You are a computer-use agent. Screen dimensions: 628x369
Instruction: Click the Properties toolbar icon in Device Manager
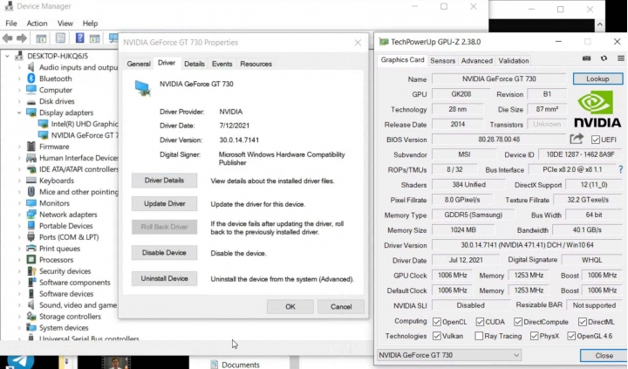pos(60,38)
